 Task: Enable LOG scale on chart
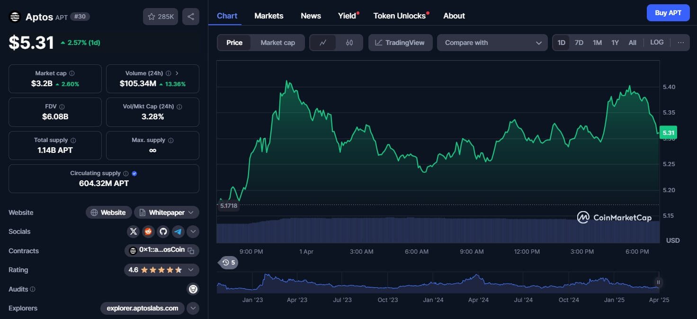tap(657, 42)
